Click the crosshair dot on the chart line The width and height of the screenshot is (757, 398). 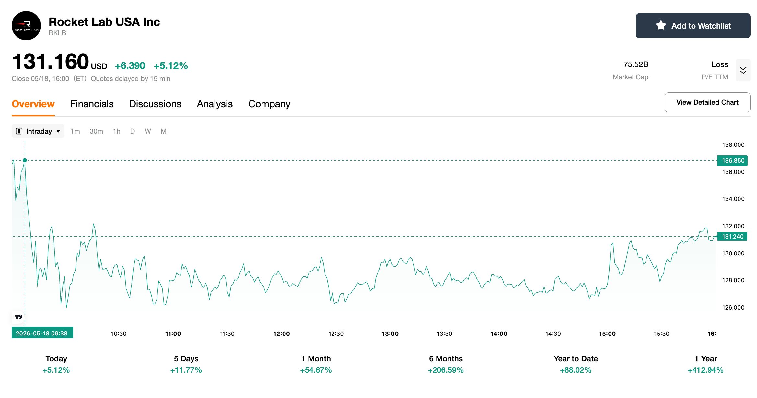tap(25, 160)
